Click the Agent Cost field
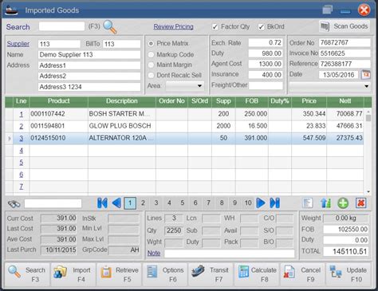This screenshot has width=378, height=291. [266, 64]
